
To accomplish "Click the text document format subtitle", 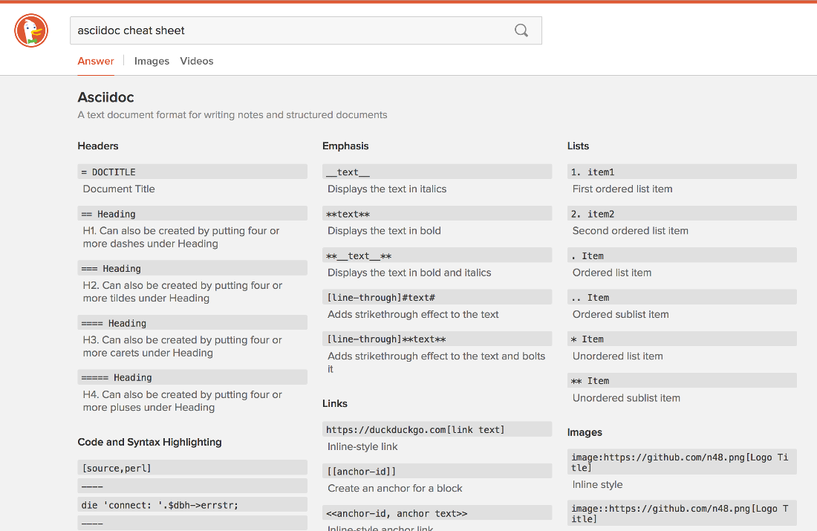I will [x=232, y=114].
